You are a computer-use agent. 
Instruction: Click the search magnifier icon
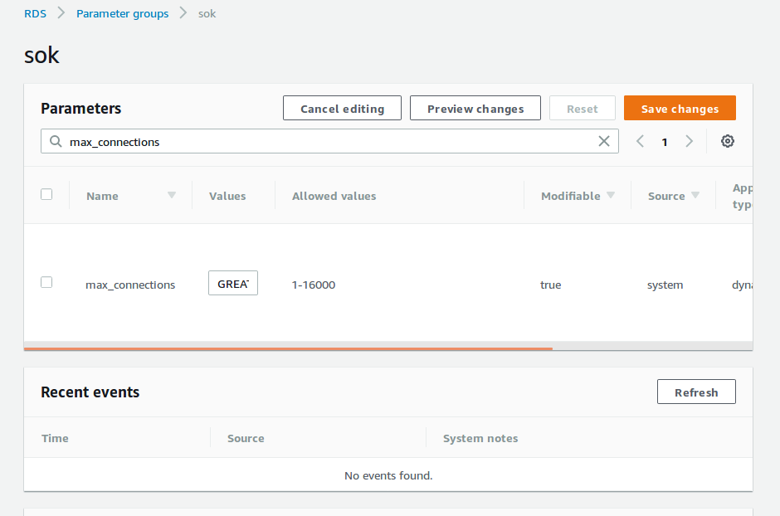pos(56,142)
